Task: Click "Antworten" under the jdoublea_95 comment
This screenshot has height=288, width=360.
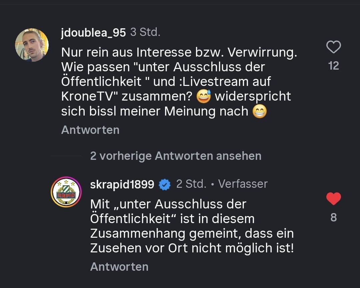Action: pos(90,130)
